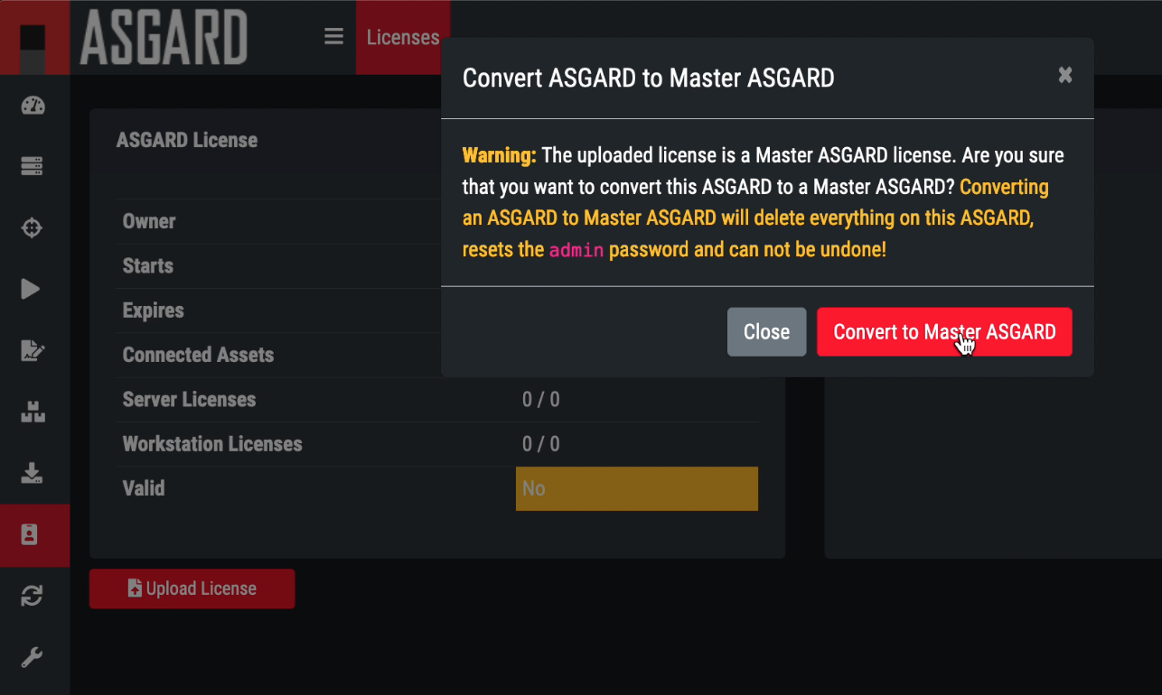
Task: Click the play triangle icon in sidebar
Action: coord(31,289)
